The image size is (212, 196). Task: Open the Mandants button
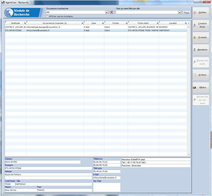point(201,50)
